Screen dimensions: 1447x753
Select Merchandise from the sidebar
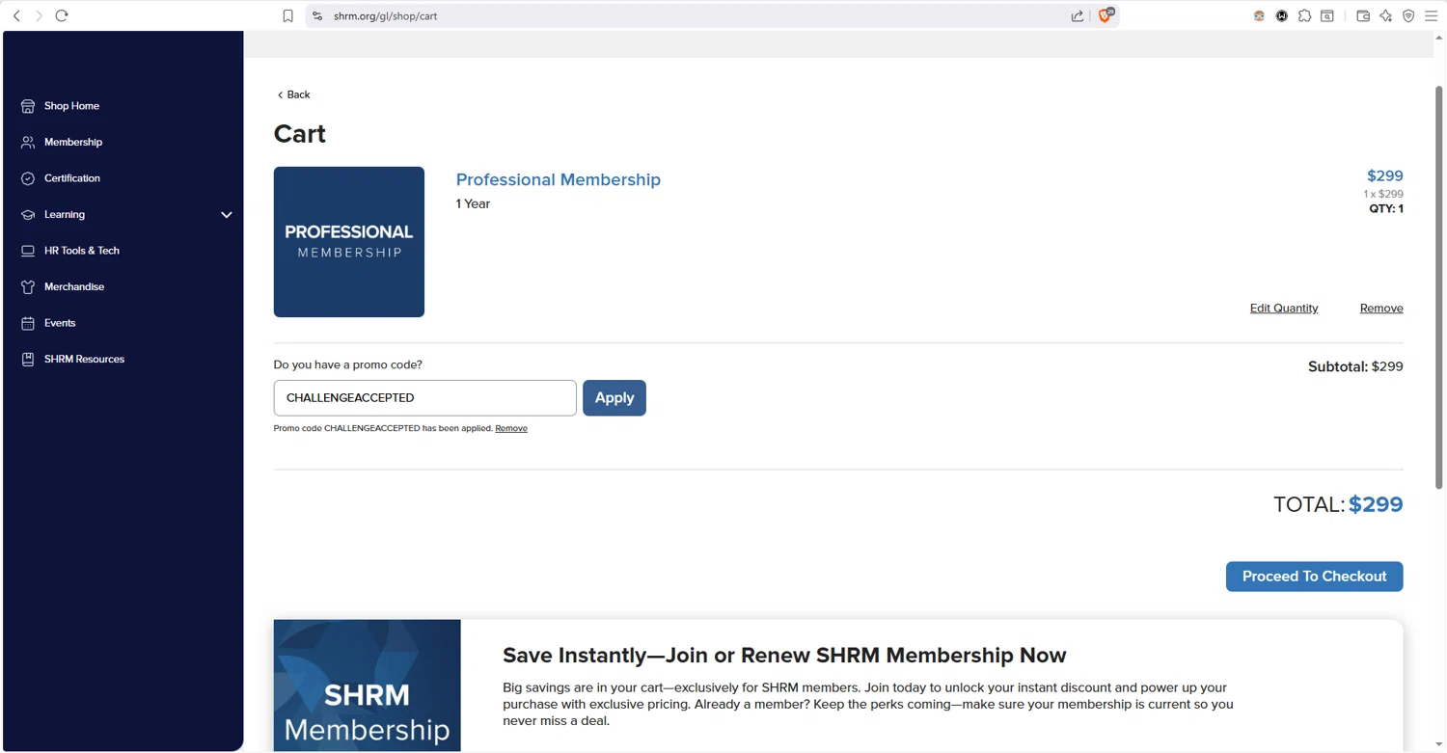click(73, 286)
